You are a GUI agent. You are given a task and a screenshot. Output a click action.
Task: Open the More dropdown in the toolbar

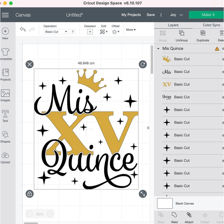[x=131, y=30]
